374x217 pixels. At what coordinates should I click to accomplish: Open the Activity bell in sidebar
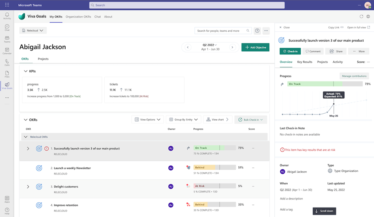[7, 15]
